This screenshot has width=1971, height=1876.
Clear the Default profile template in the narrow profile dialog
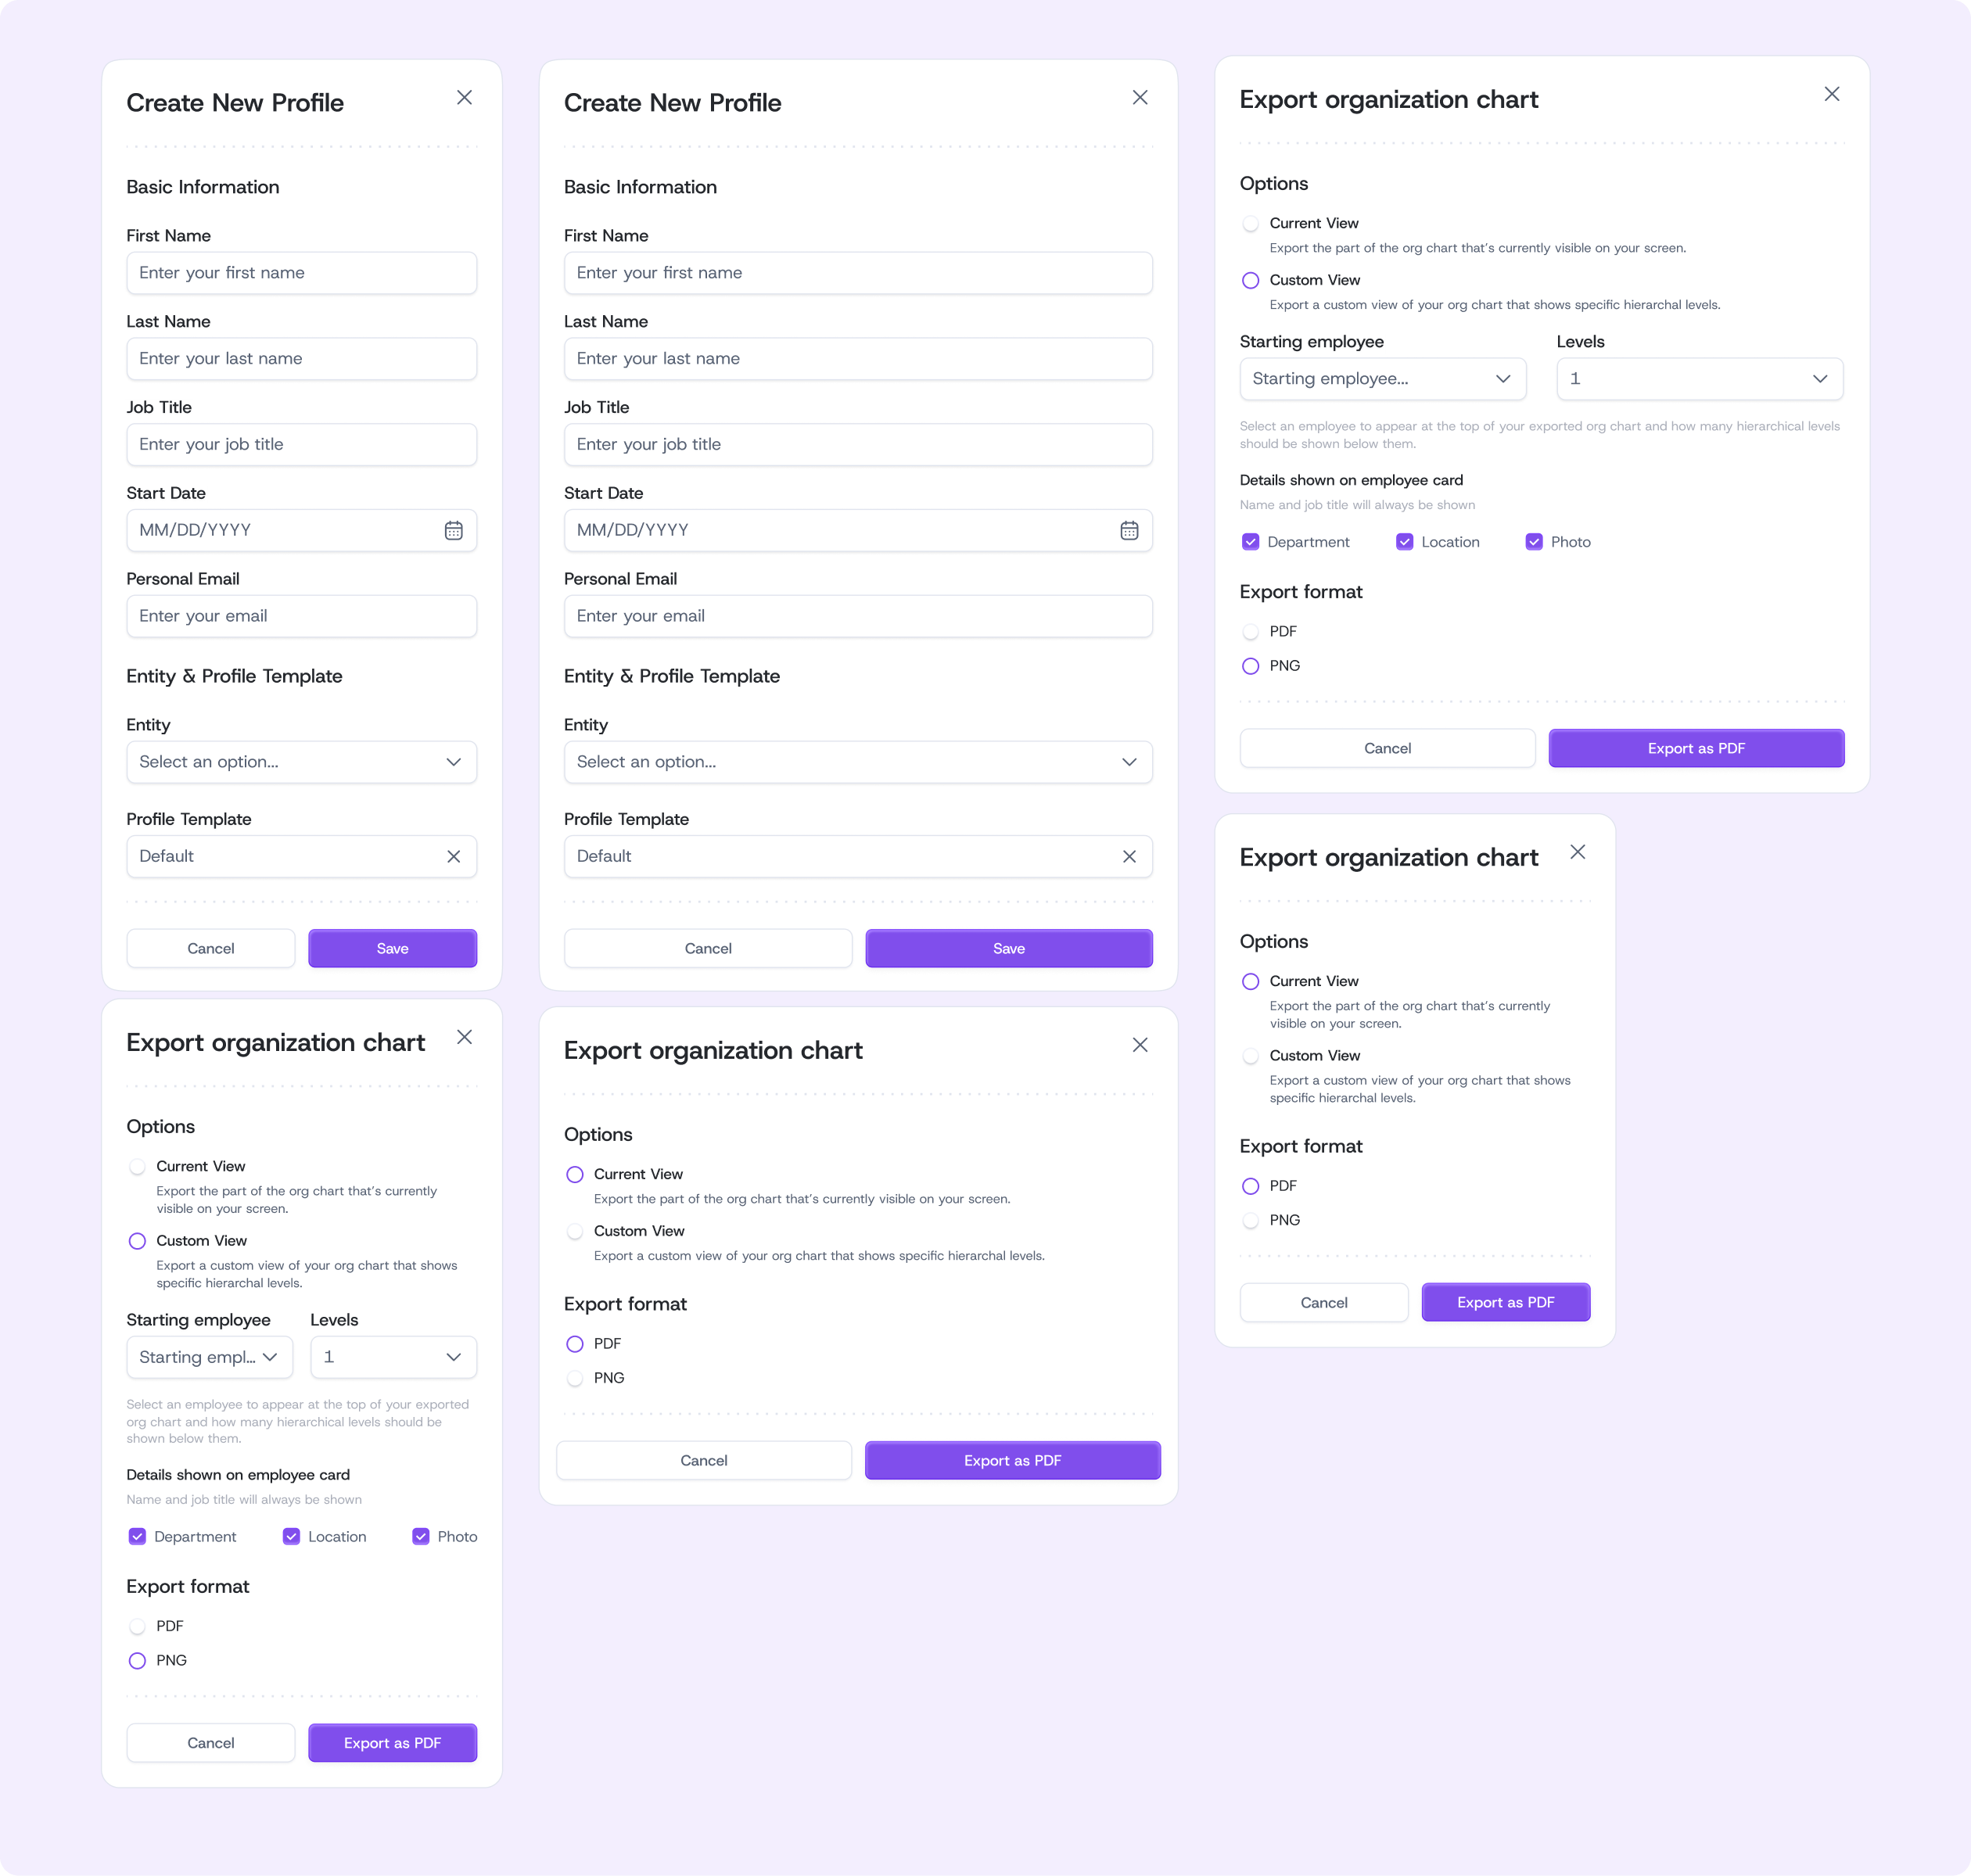pos(453,856)
